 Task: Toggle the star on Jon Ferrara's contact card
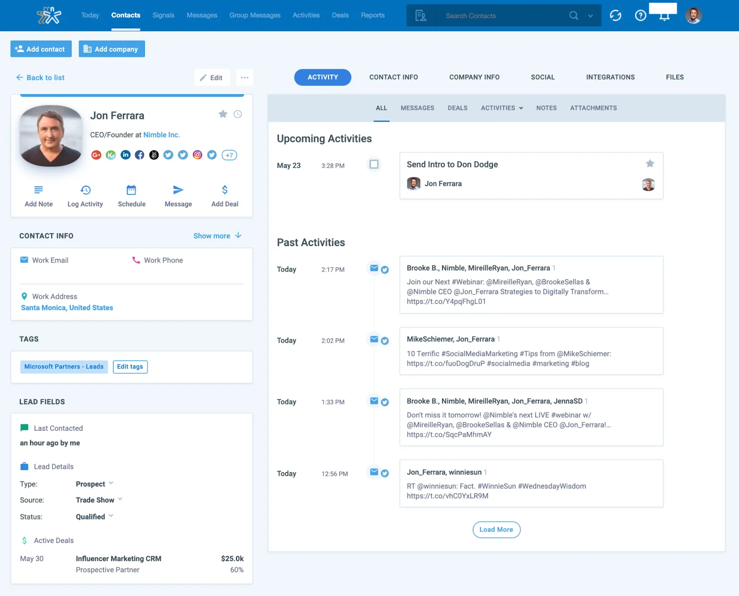click(223, 114)
